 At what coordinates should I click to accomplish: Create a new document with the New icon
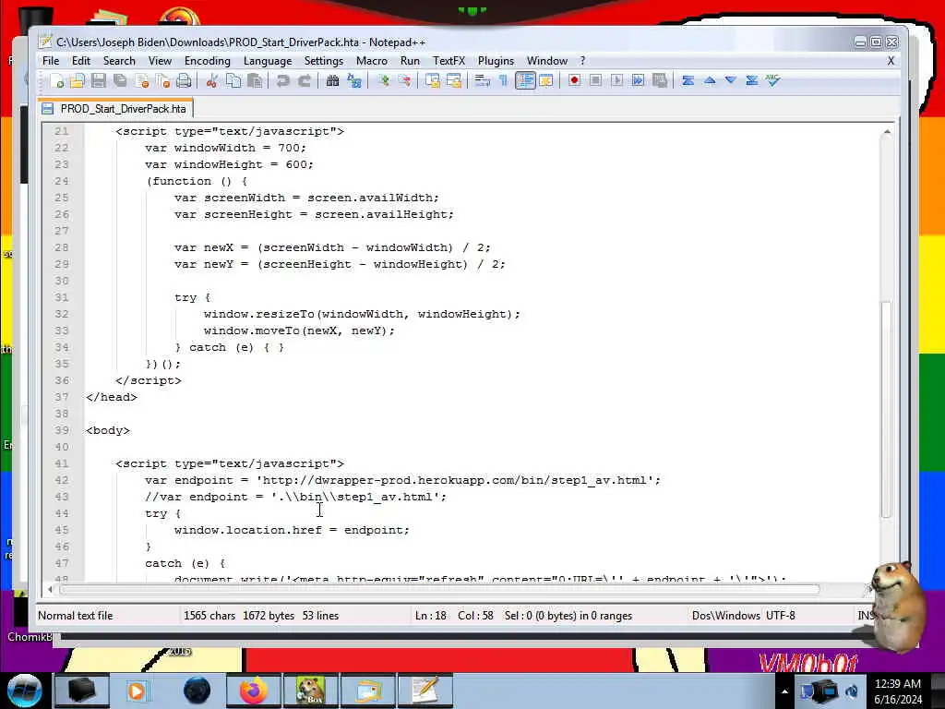57,81
